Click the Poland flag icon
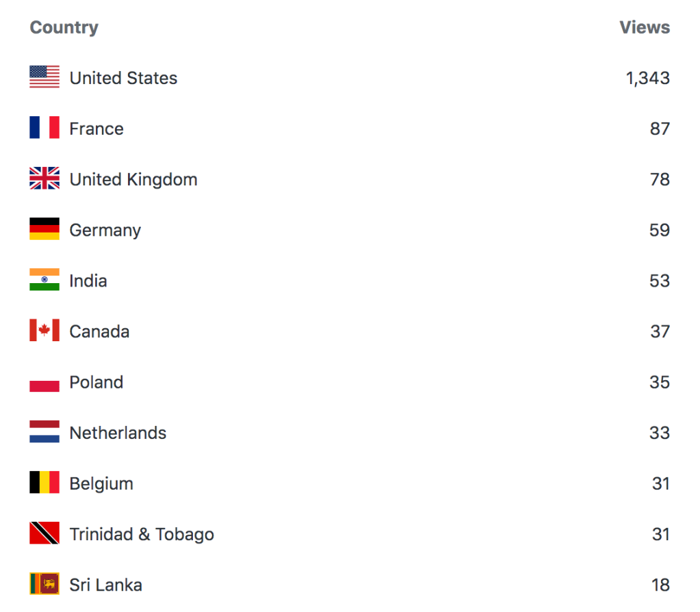The height and width of the screenshot is (612, 700). click(x=44, y=382)
